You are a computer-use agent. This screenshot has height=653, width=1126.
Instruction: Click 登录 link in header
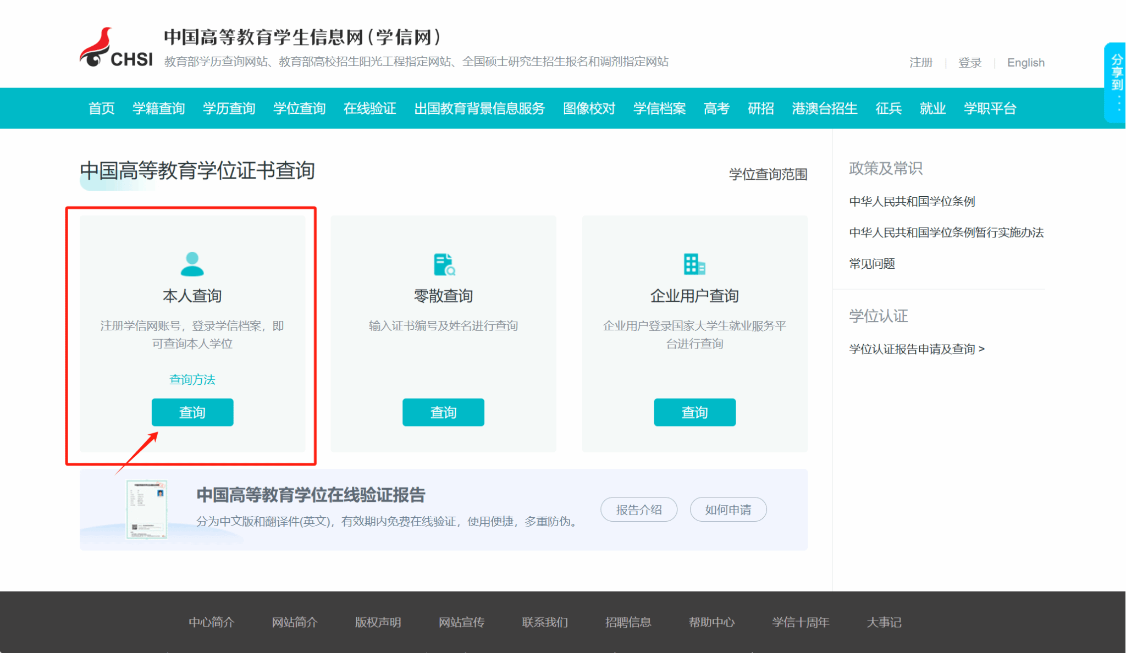coord(970,63)
